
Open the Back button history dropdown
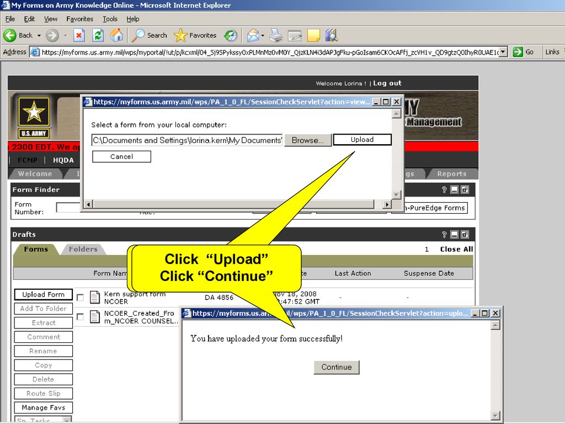39,35
